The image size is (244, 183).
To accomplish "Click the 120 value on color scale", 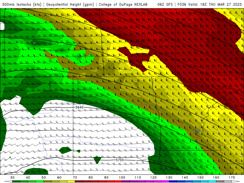I will coord(153,178).
